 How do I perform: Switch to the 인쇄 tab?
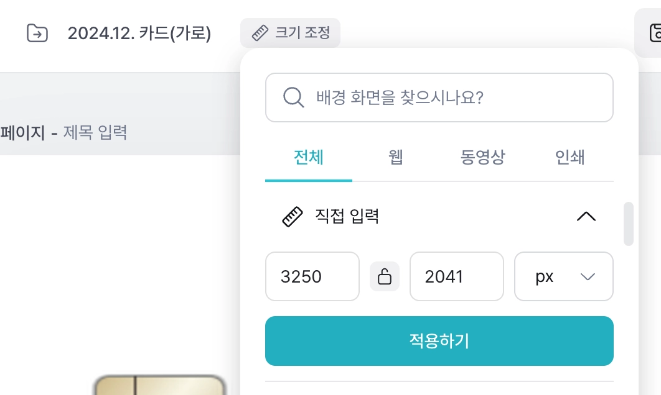pyautogui.click(x=570, y=158)
